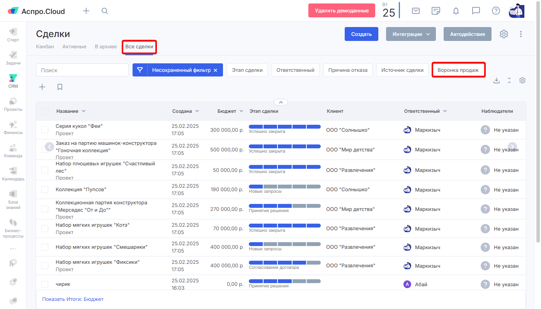Click the Автодействия button
Image resolution: width=541 pixels, height=309 pixels.
pos(467,34)
